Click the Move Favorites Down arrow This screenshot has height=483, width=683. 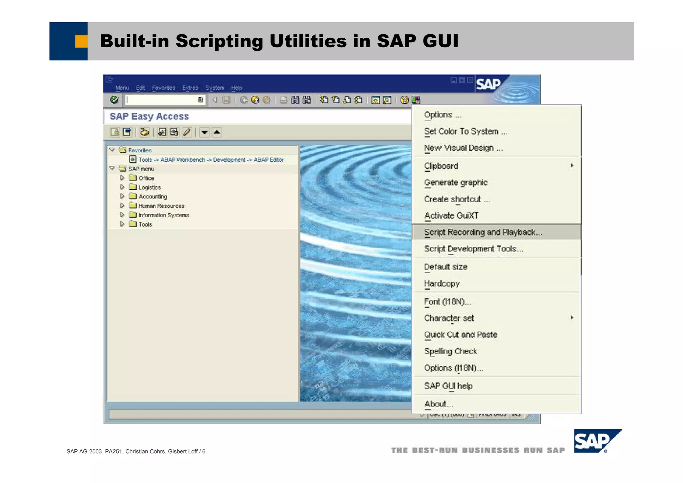click(x=204, y=132)
